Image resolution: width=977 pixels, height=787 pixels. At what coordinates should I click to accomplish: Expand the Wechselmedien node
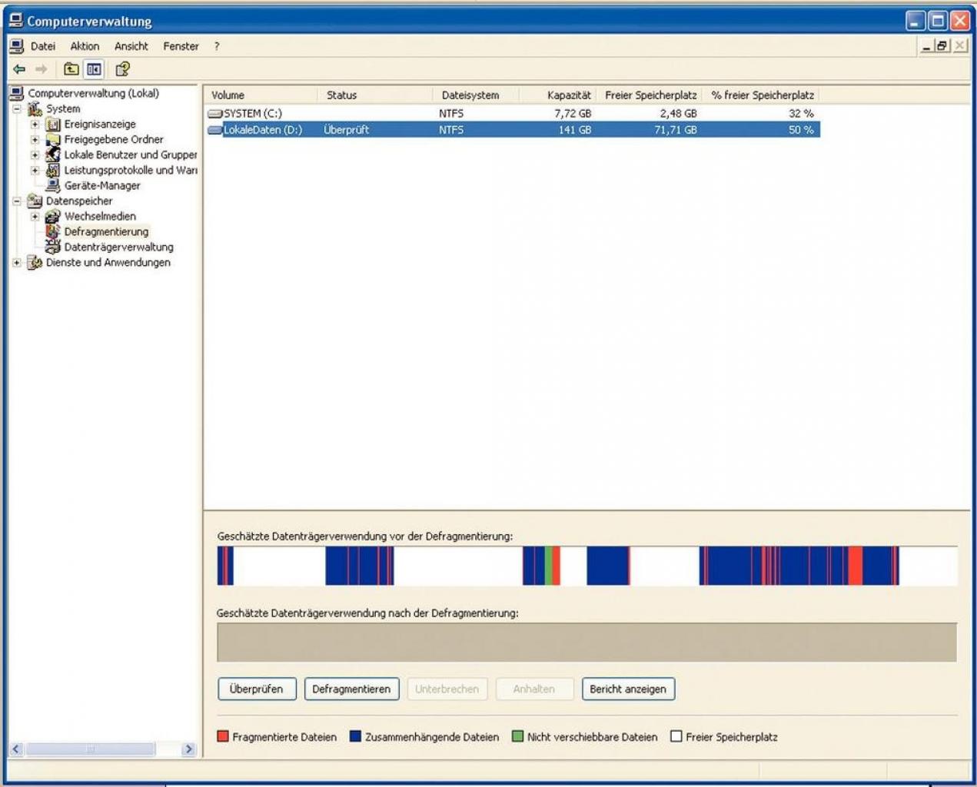click(x=35, y=216)
